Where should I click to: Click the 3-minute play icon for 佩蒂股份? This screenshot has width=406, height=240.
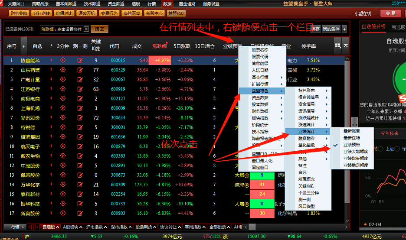tap(62, 175)
